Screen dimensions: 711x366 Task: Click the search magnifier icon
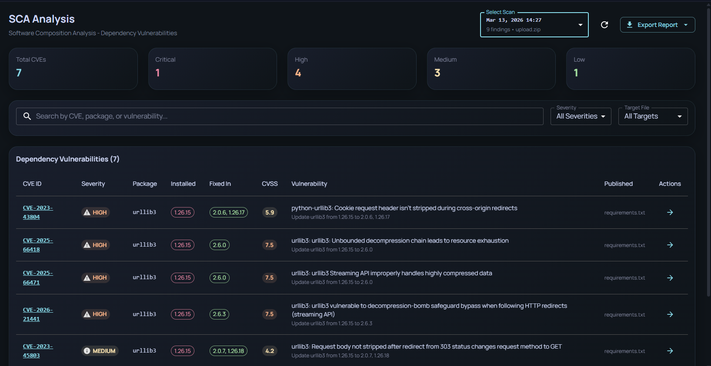click(27, 116)
